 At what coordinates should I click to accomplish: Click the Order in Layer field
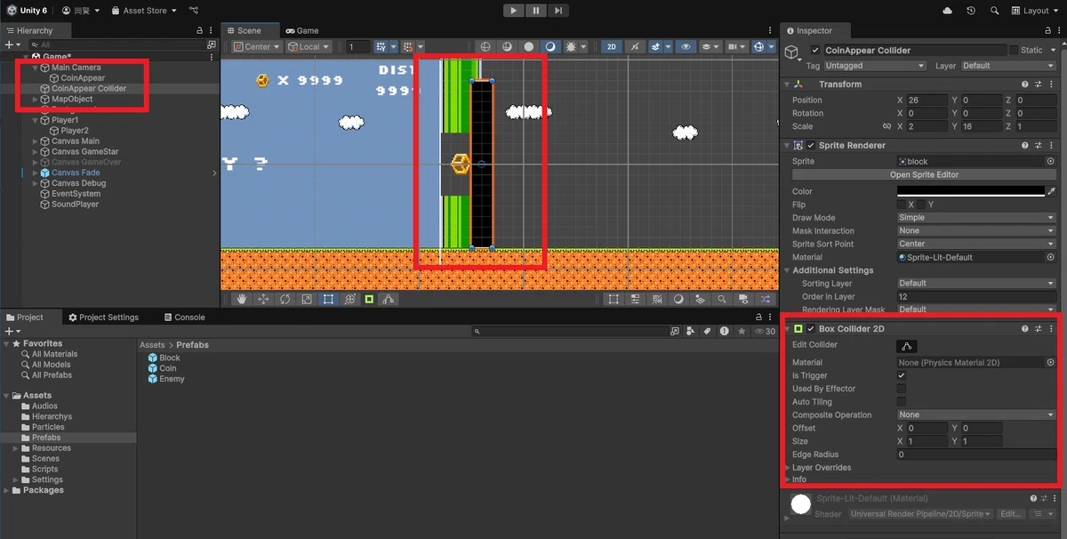coord(976,296)
